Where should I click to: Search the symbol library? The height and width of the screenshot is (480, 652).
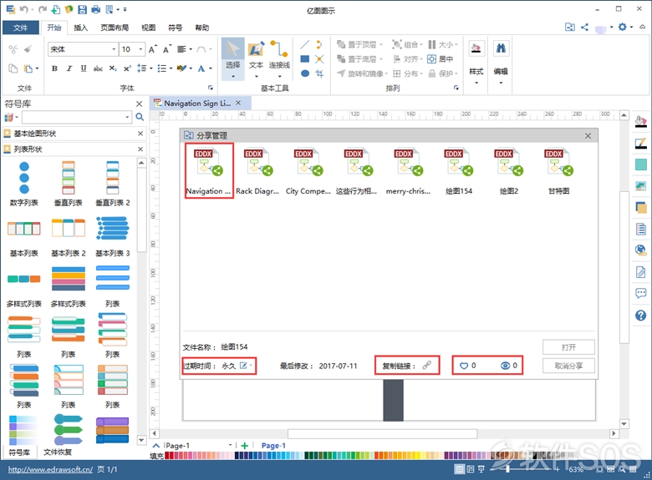tap(140, 117)
